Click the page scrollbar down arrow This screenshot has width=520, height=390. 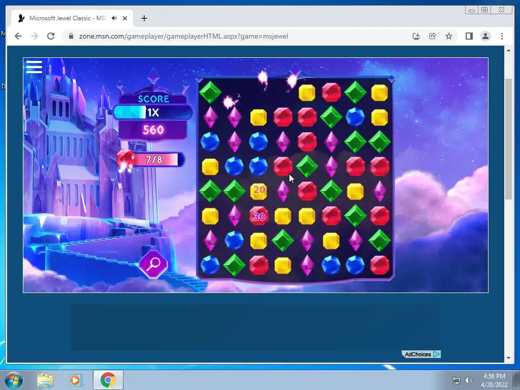coord(509,358)
